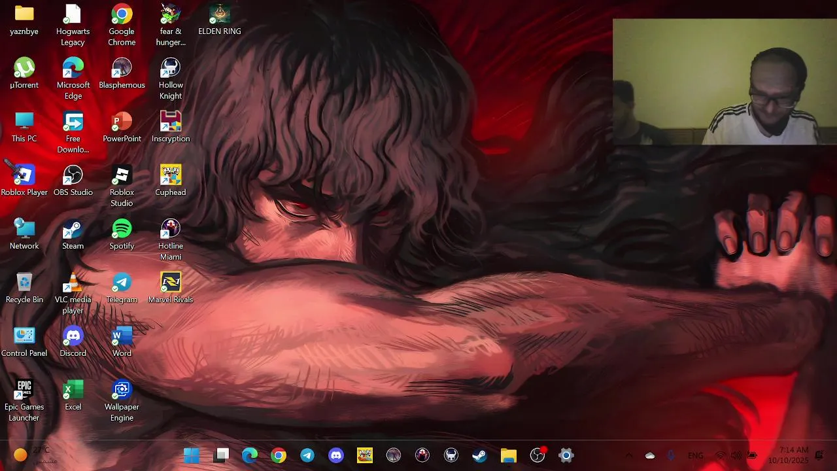Image resolution: width=837 pixels, height=471 pixels.
Task: Select the Hotline Miami desktop shortcut
Action: [x=171, y=240]
